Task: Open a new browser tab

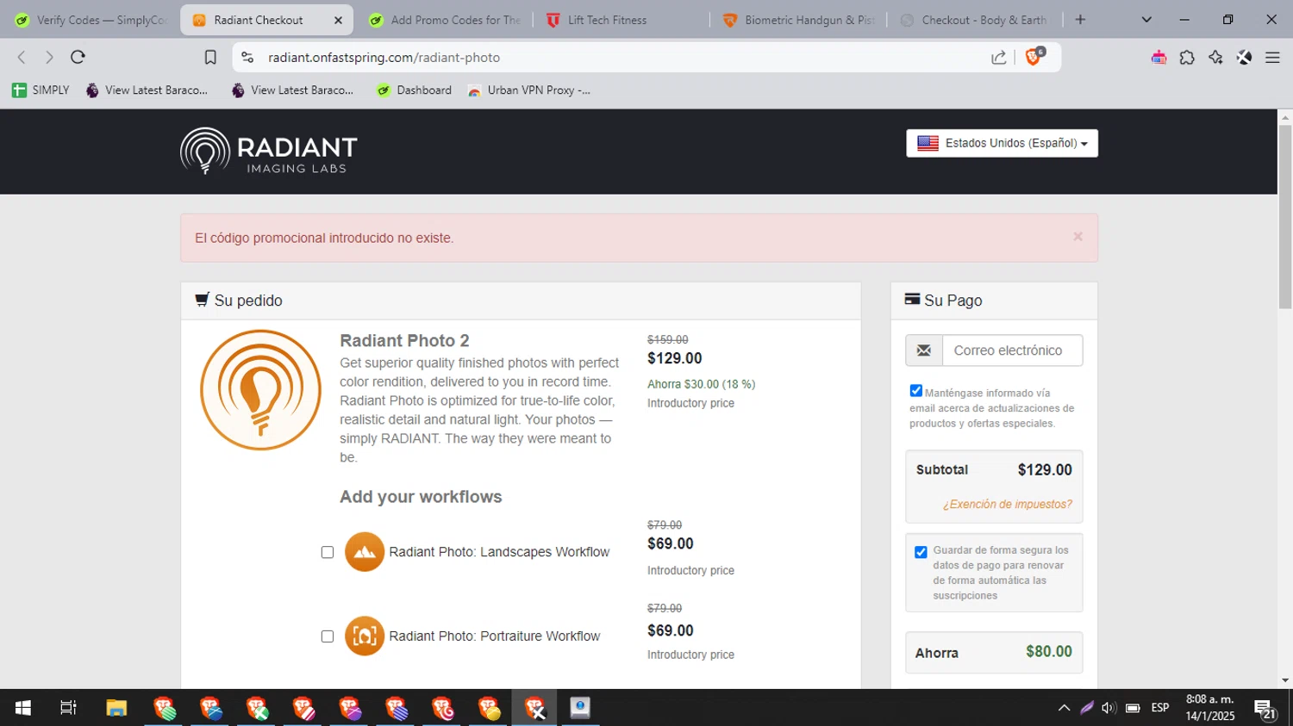Action: (1080, 20)
